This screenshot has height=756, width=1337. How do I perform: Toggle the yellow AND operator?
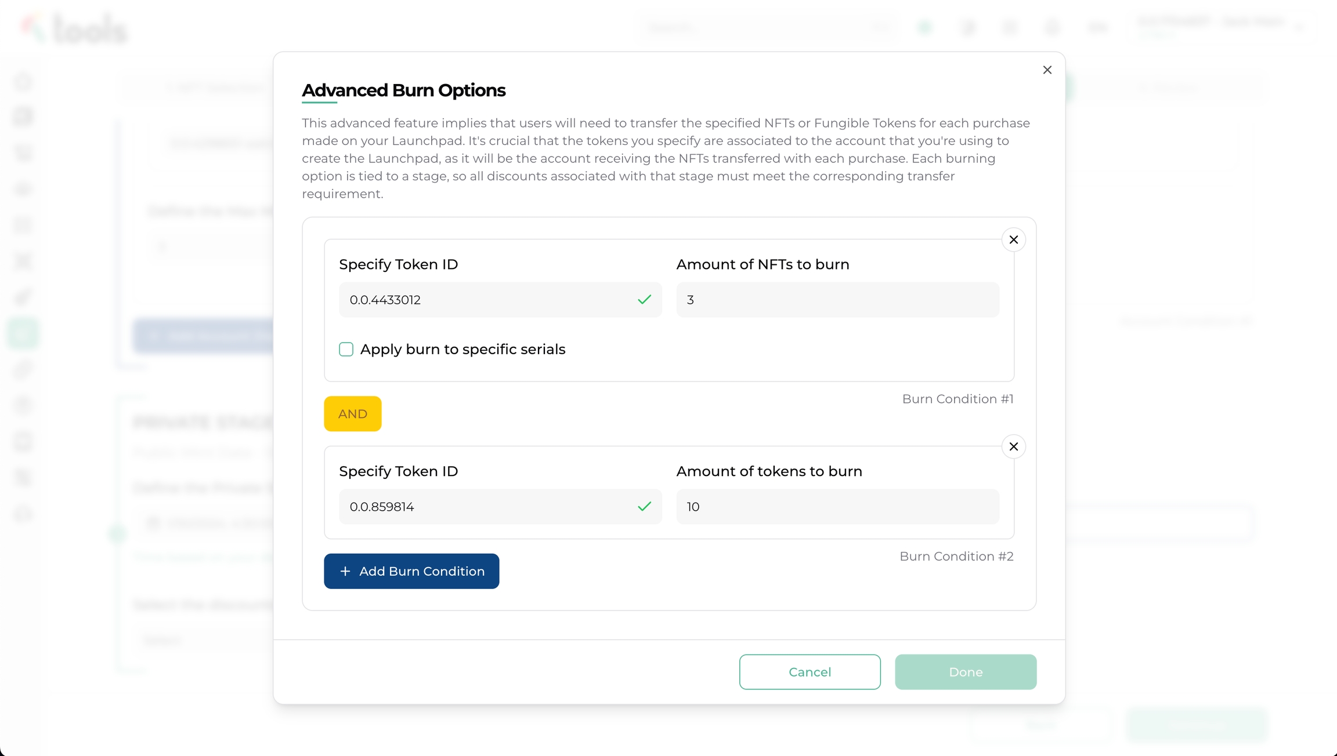[x=352, y=414]
